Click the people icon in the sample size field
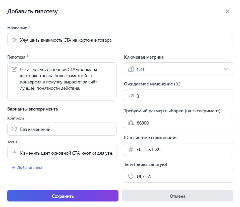 (x=131, y=123)
